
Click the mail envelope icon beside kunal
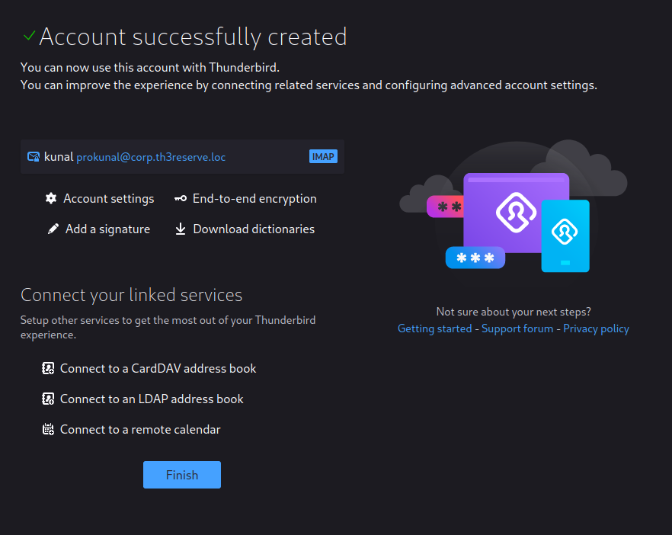click(34, 157)
